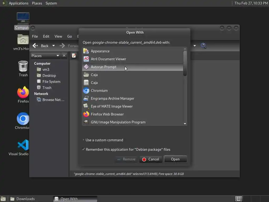Select Engrampa Archive Manager row text
269x202 pixels.
click(x=112, y=98)
